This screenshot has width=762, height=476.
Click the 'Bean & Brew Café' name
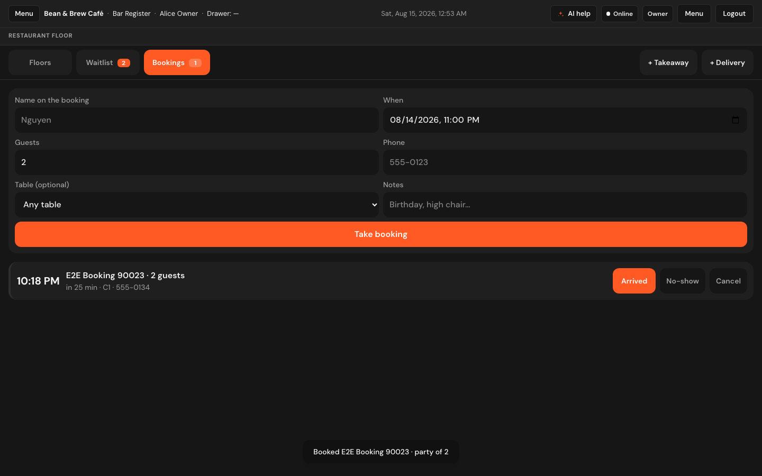coord(74,14)
